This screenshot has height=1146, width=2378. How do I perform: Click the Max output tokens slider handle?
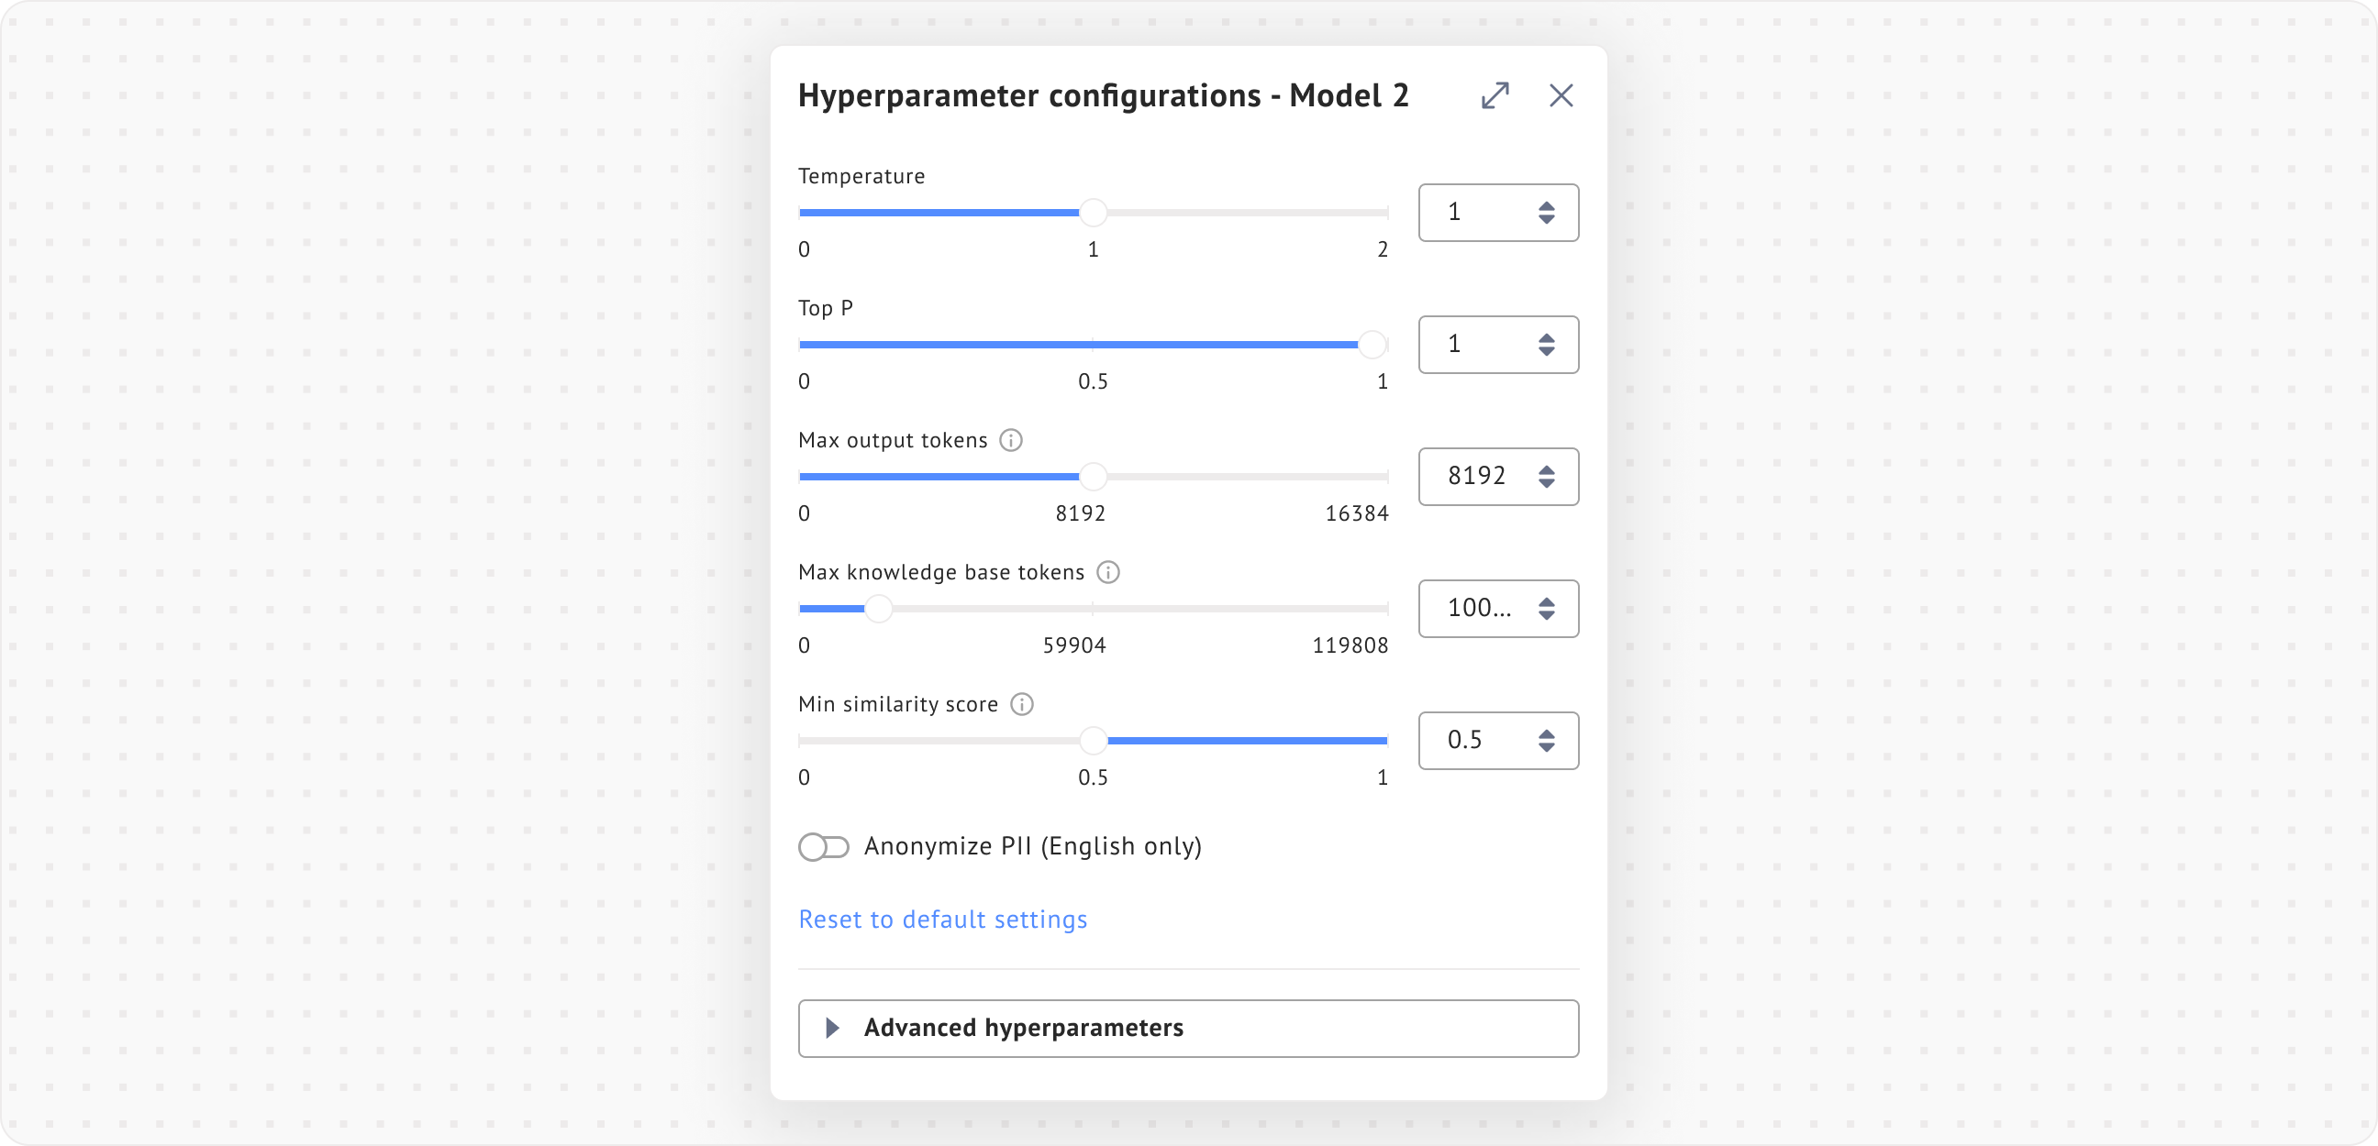[x=1093, y=477]
